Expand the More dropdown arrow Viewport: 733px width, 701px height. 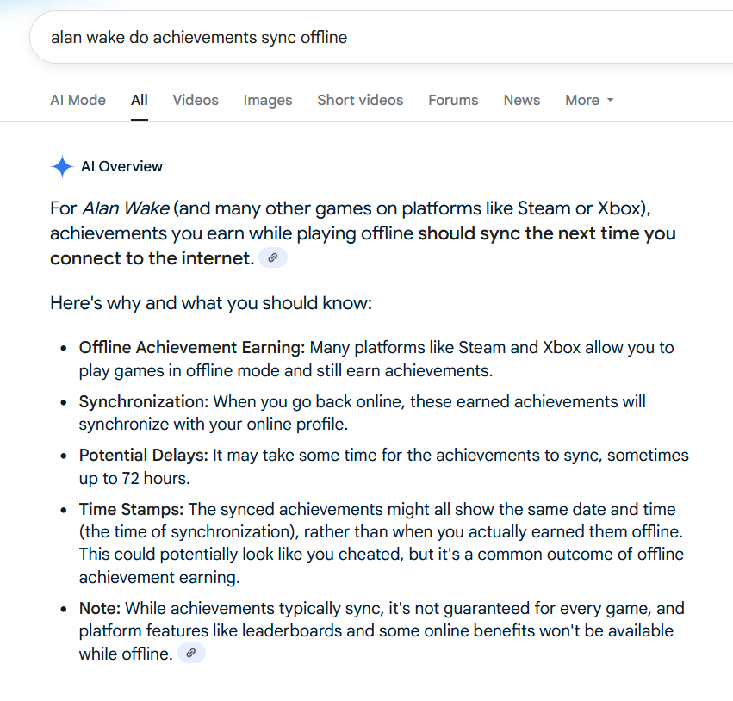point(610,100)
